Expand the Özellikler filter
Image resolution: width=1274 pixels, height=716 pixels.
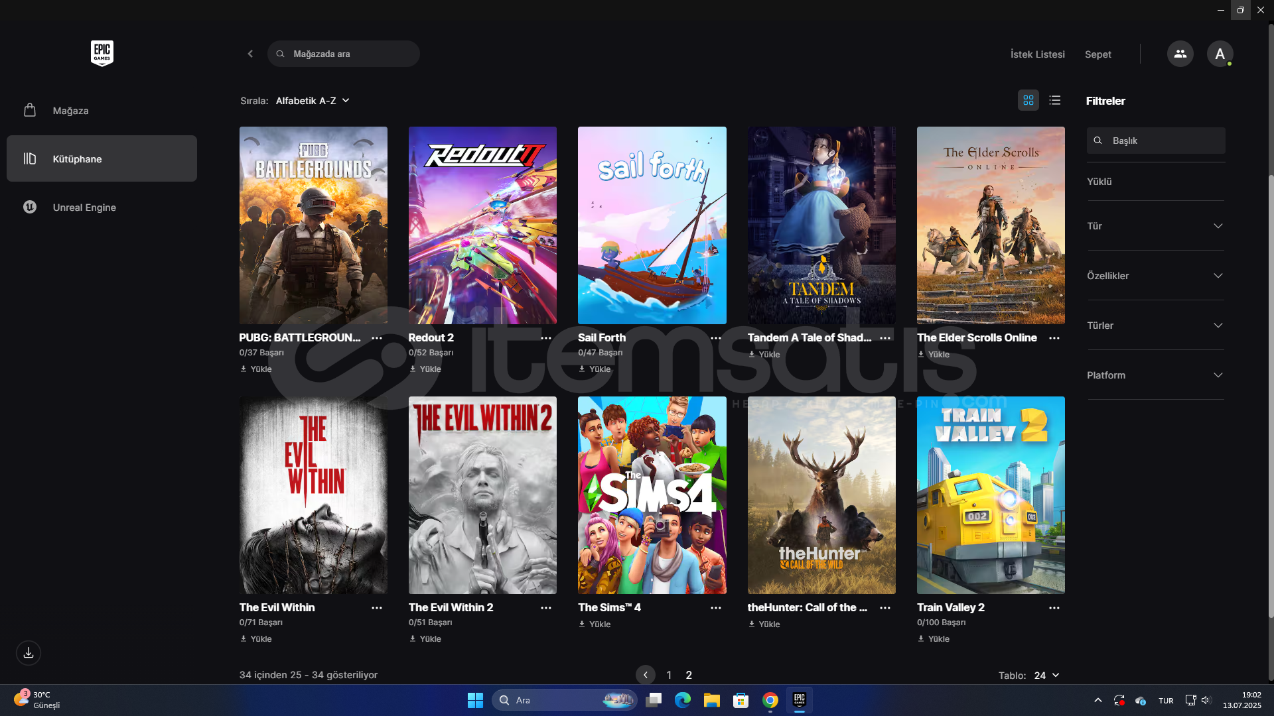tap(1156, 276)
